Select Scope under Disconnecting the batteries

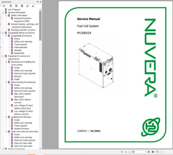click(x=17, y=85)
